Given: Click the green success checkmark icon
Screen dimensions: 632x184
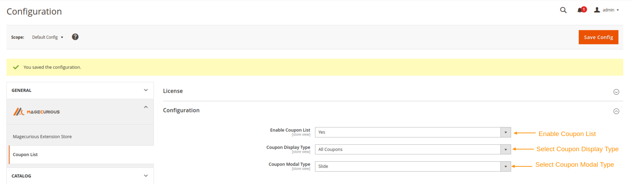Looking at the screenshot, I should (x=16, y=67).
